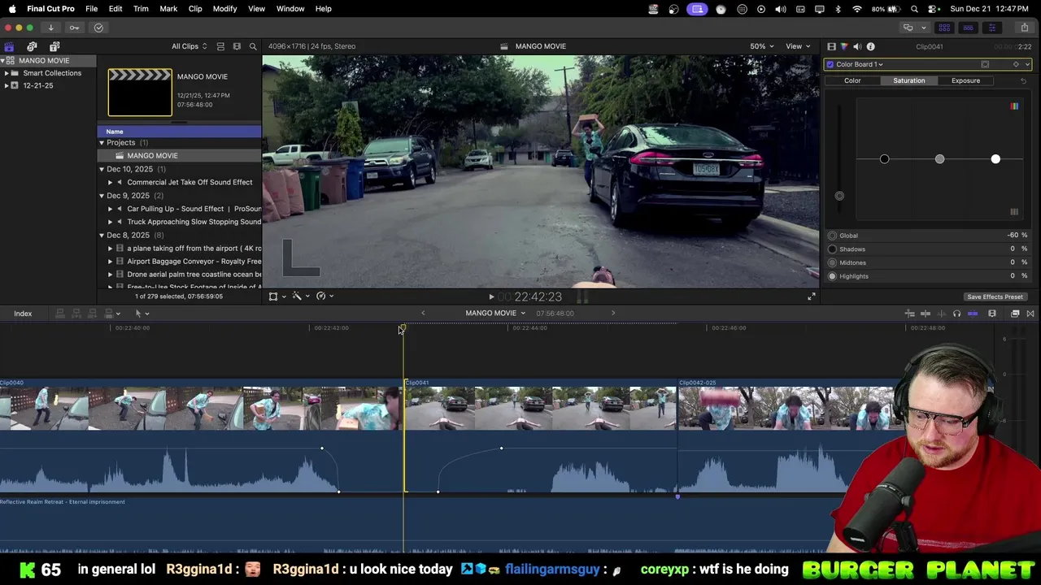1041x585 pixels.
Task: Open the Trim menu
Action: pyautogui.click(x=141, y=9)
